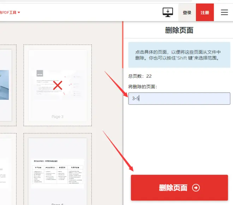
Task: Click the blue instruction info box
Action: (x=179, y=55)
